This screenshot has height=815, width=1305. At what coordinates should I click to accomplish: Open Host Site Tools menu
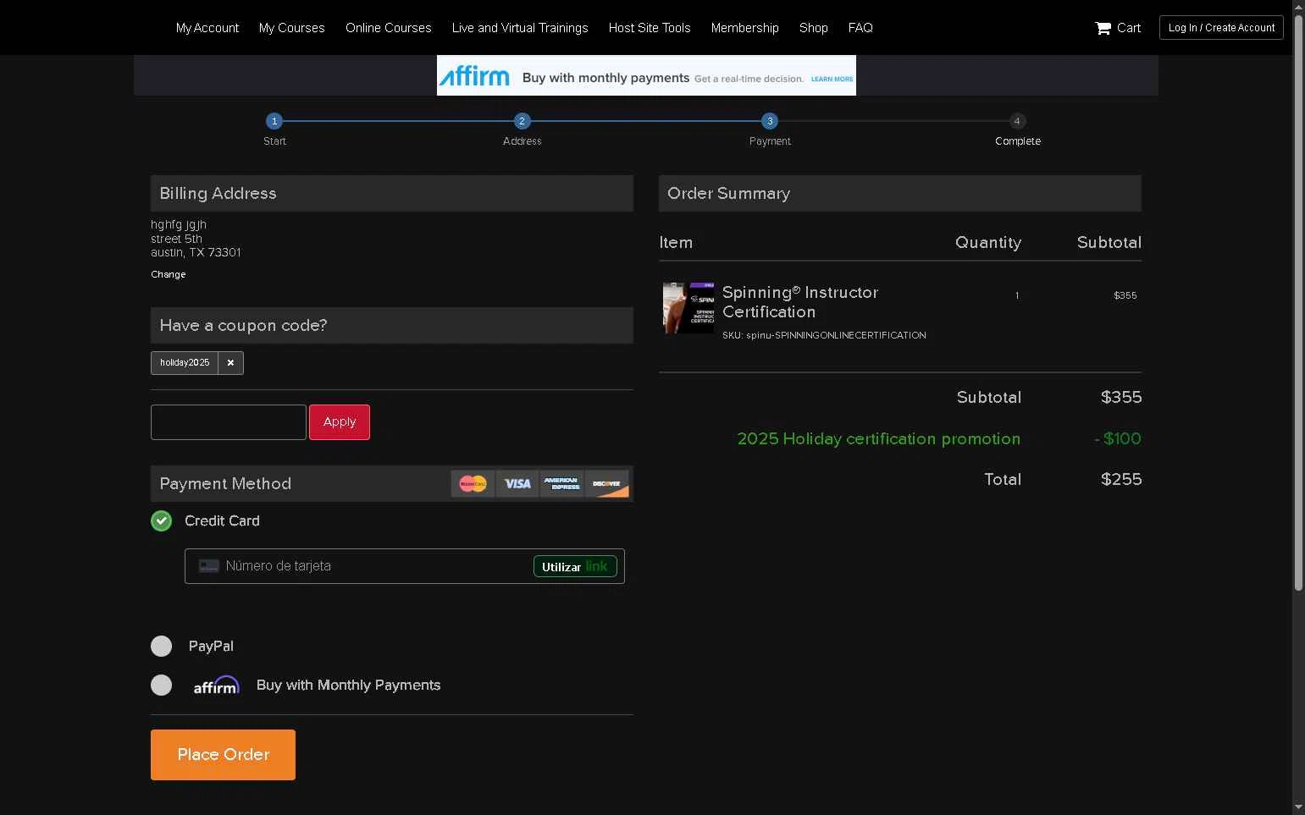pyautogui.click(x=650, y=28)
